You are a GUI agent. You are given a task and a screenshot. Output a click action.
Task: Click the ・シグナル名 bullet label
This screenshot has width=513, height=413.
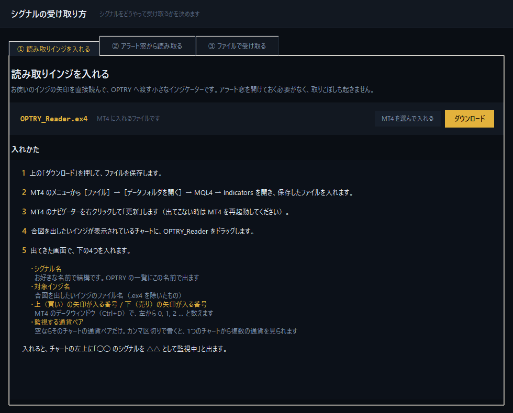click(46, 269)
